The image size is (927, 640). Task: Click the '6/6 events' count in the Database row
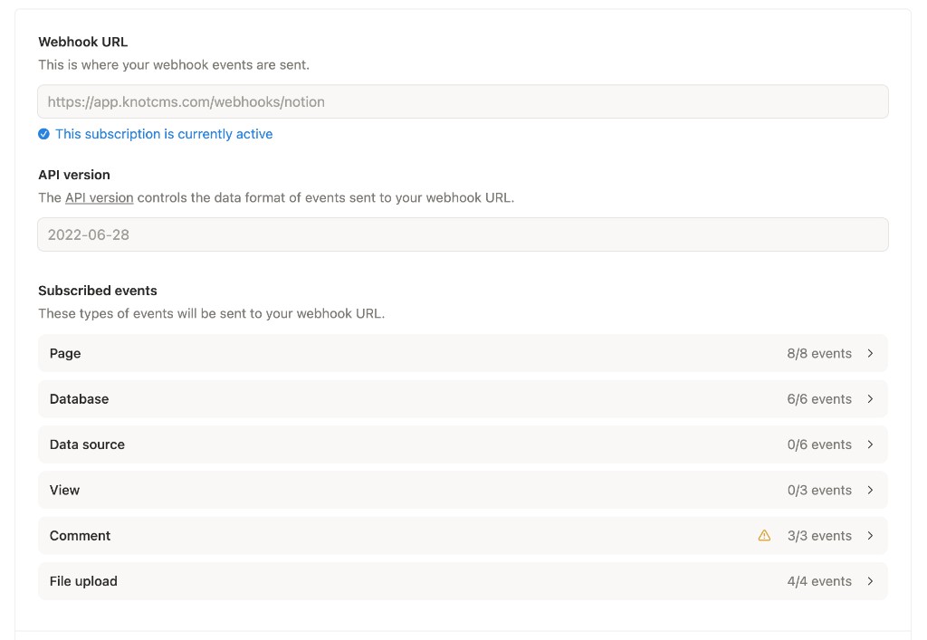819,399
